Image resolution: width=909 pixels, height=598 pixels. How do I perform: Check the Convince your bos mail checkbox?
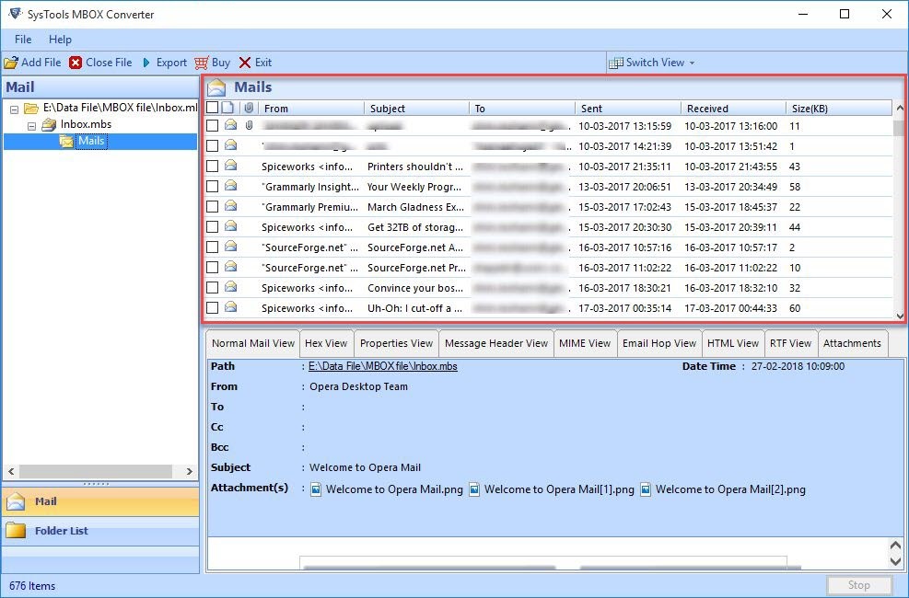(212, 288)
